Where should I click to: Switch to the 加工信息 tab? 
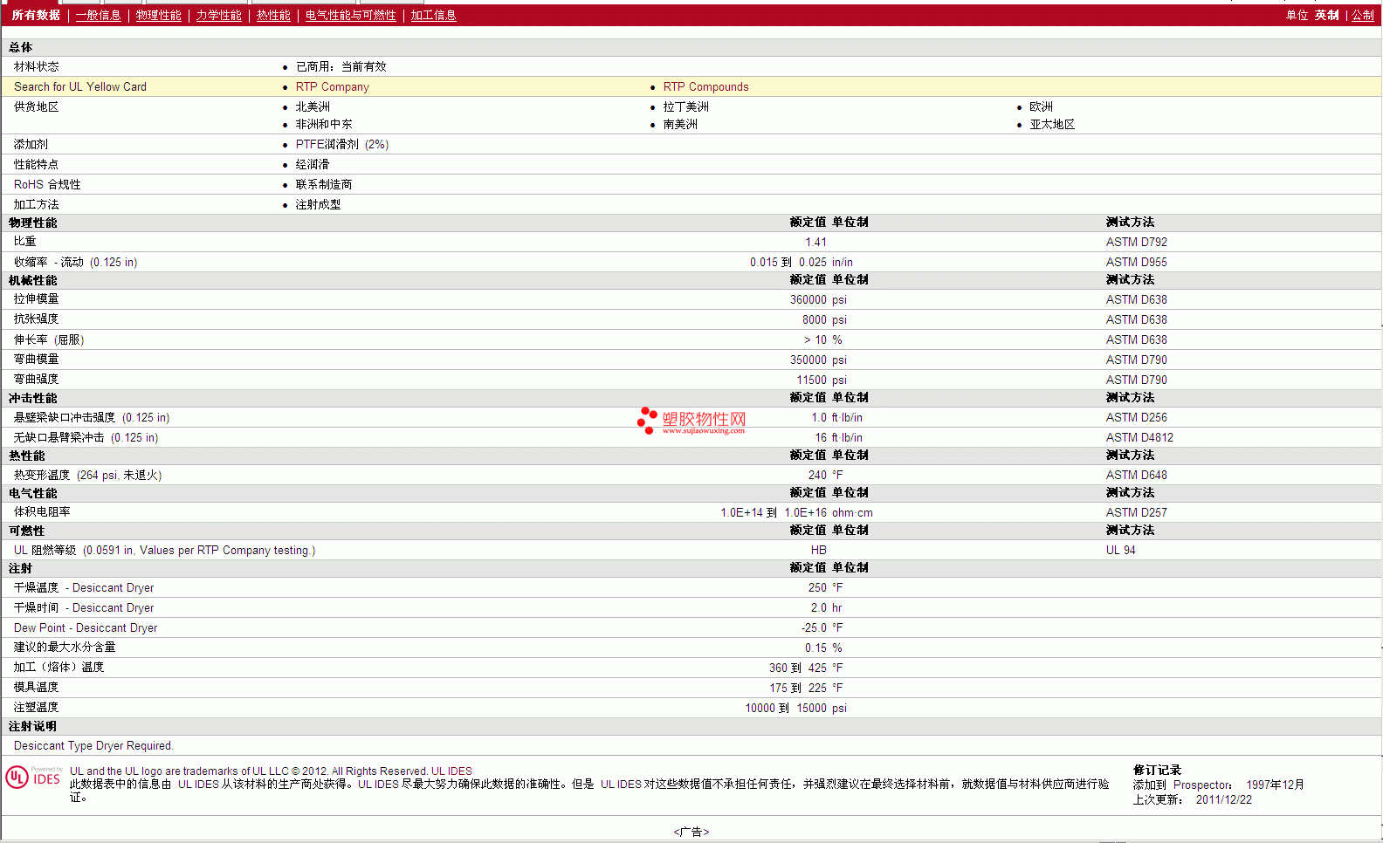tap(434, 16)
